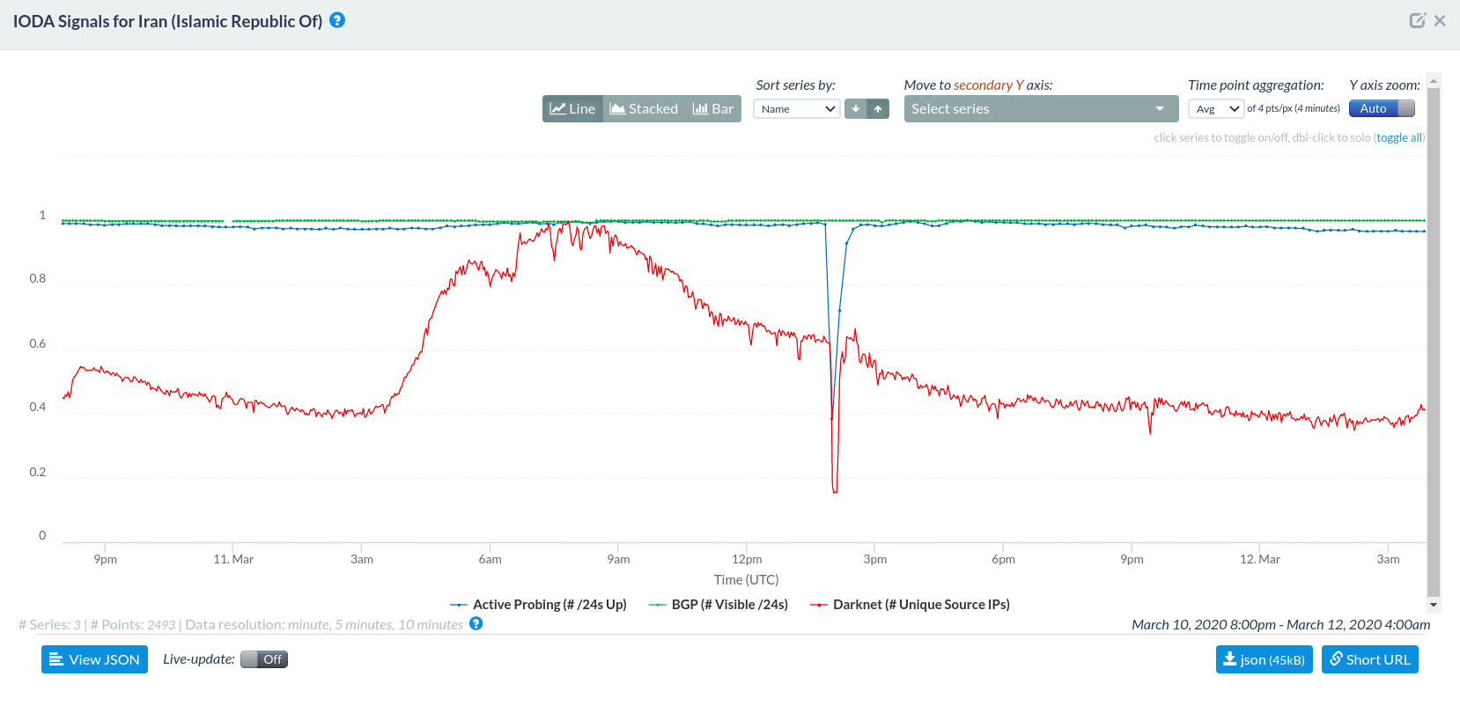
Task: Open the View JSON button
Action: tap(94, 659)
